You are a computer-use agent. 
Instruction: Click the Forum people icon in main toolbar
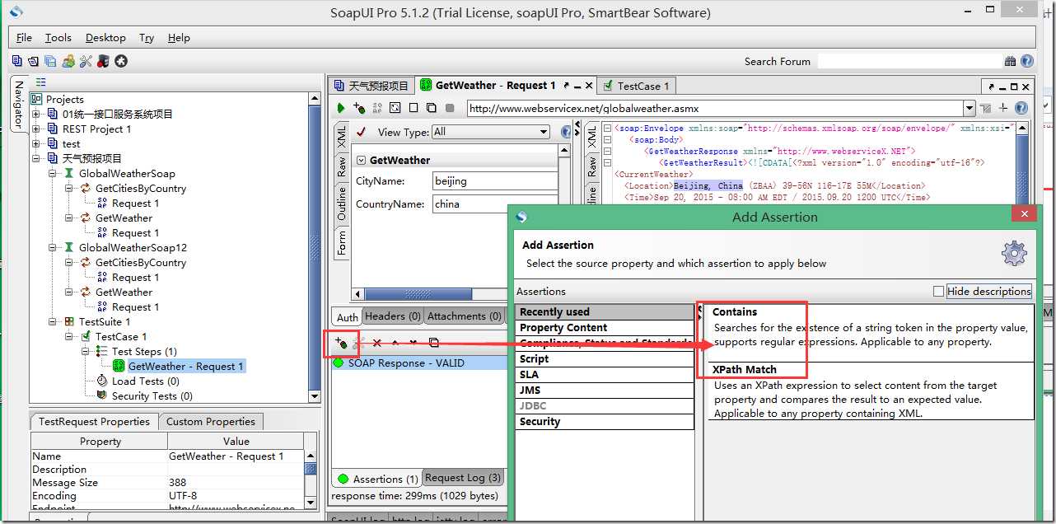coord(68,61)
